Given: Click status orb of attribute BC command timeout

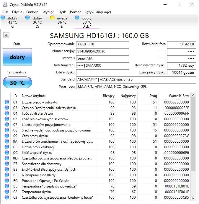Looking at the screenshot, I should point(7,180).
